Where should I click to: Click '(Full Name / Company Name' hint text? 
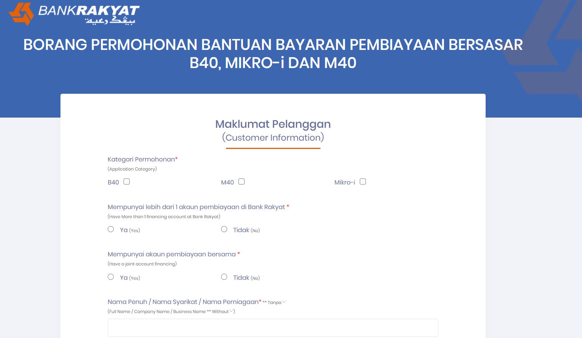pyautogui.click(x=171, y=312)
